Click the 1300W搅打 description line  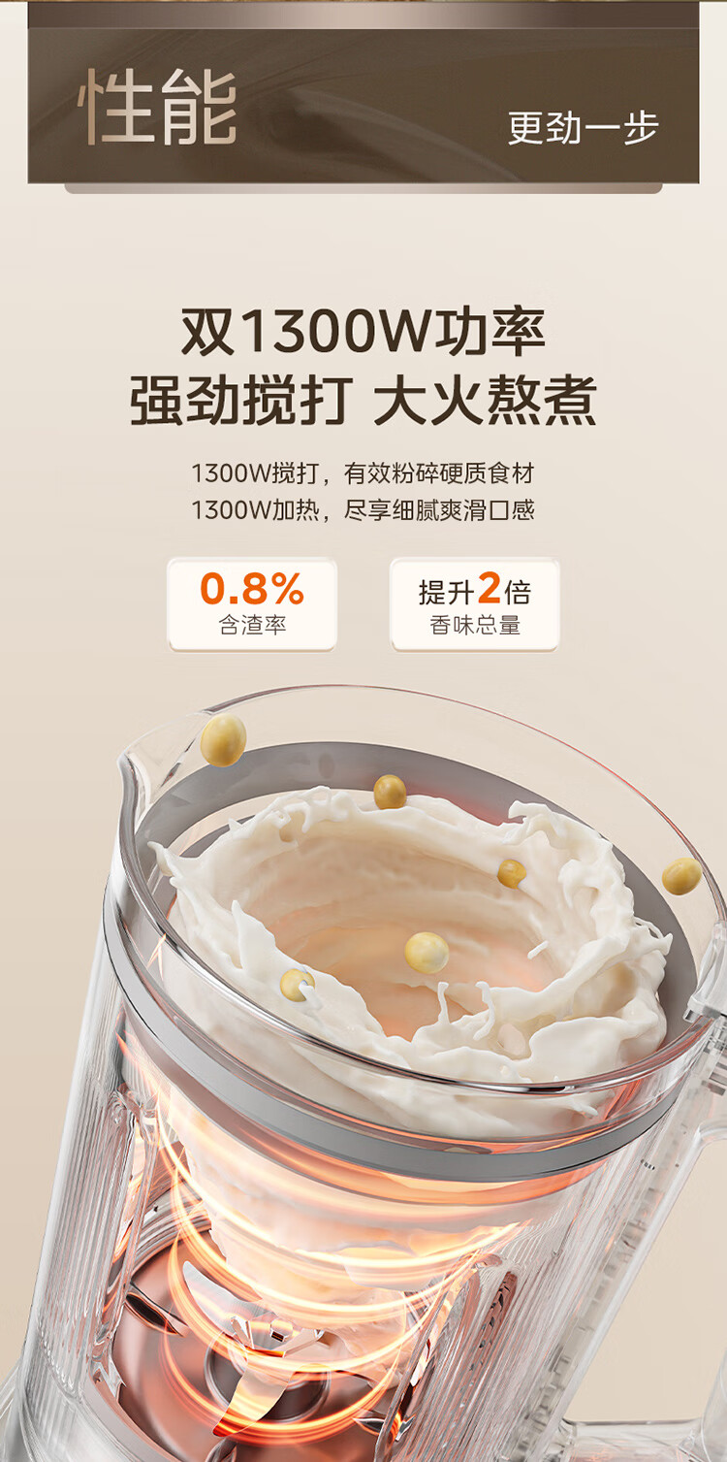coord(363,473)
